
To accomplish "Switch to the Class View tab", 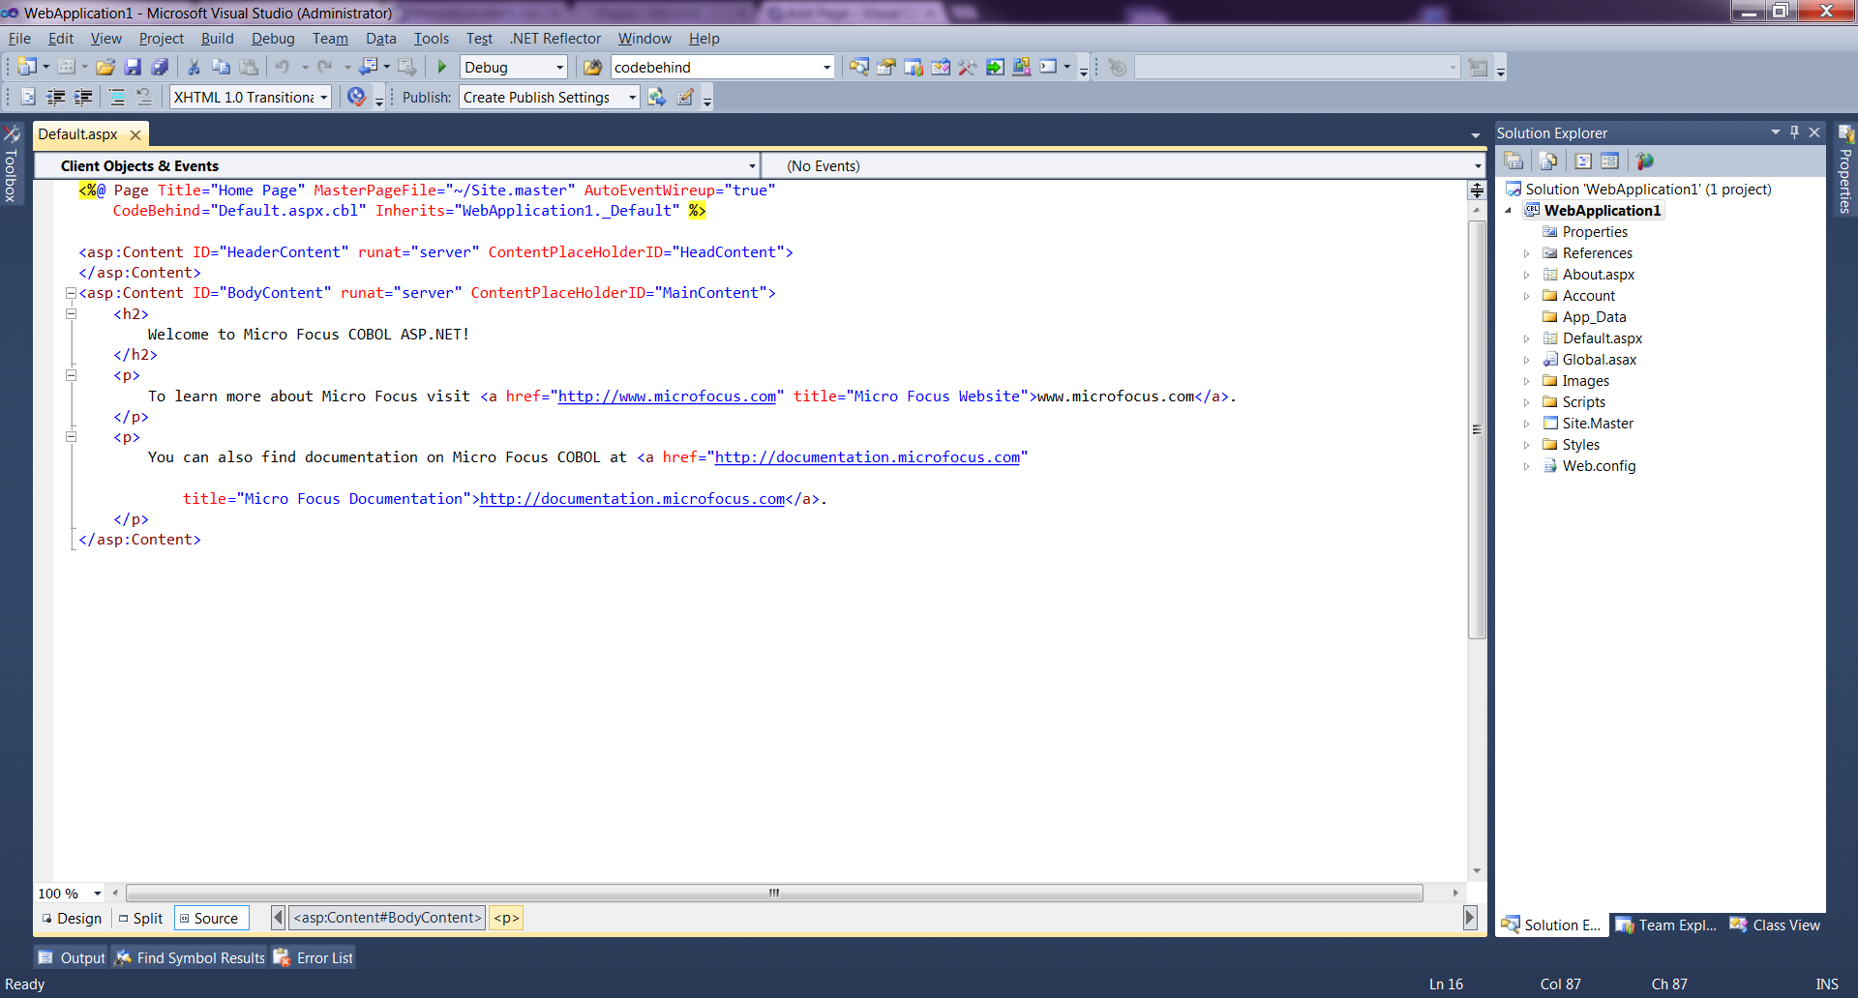I will (1776, 925).
